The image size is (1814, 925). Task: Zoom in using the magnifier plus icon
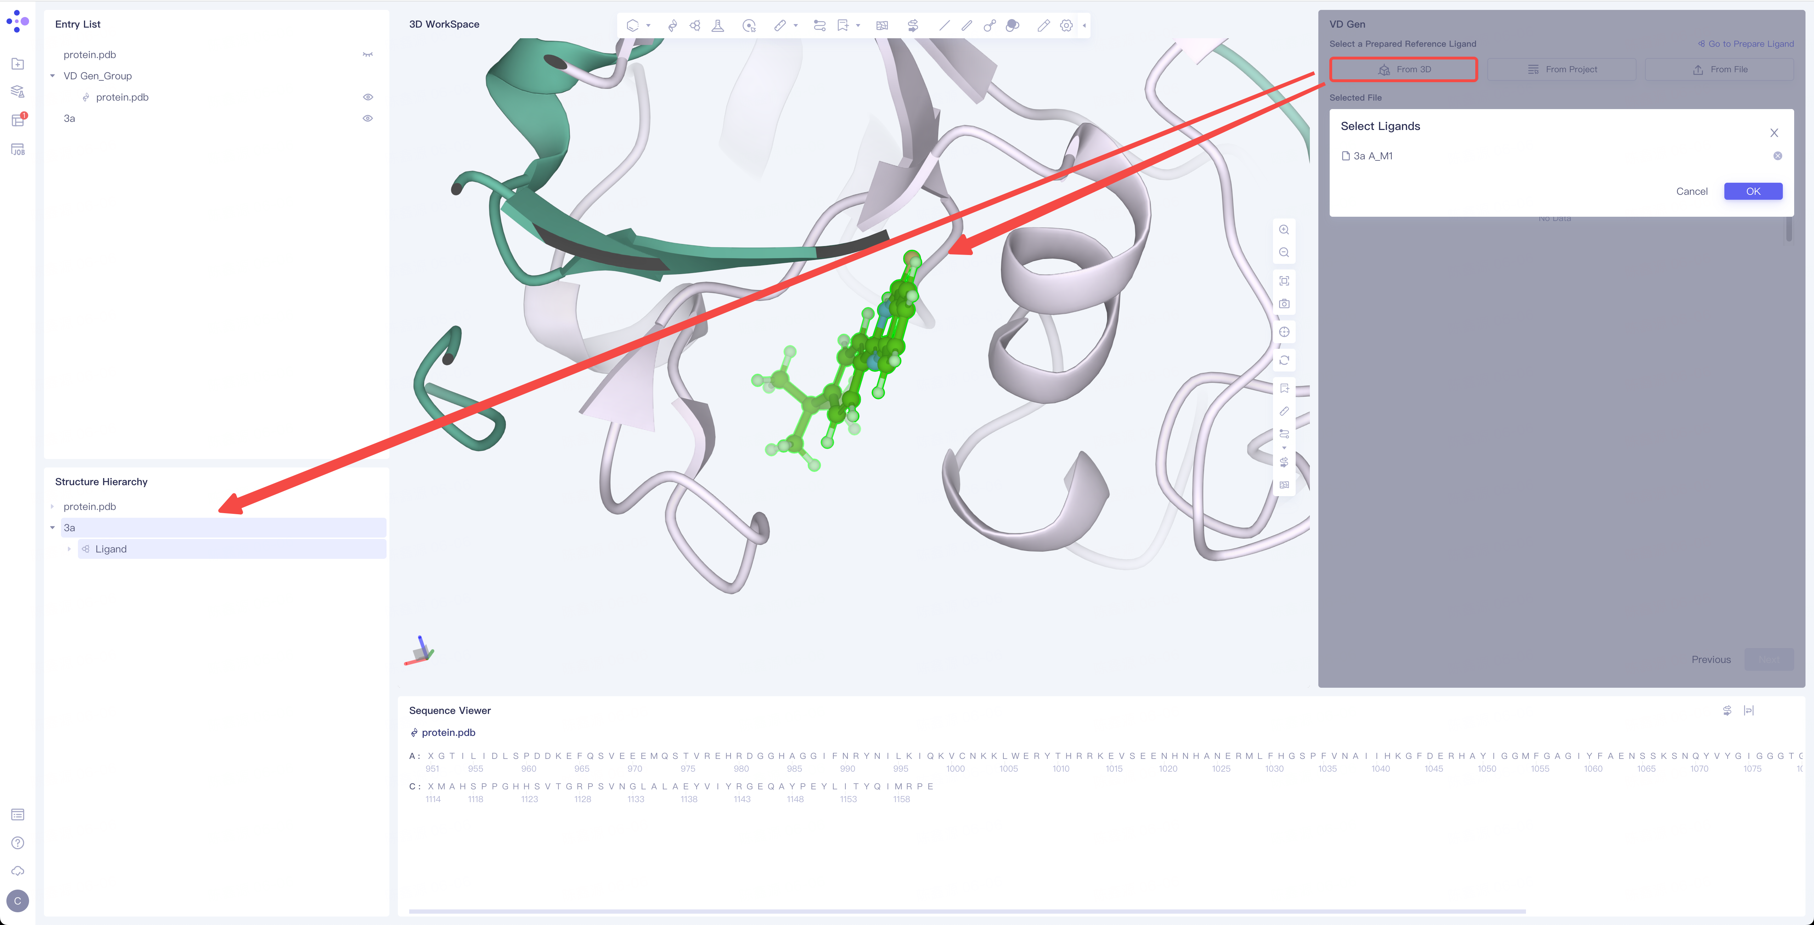click(x=1284, y=229)
